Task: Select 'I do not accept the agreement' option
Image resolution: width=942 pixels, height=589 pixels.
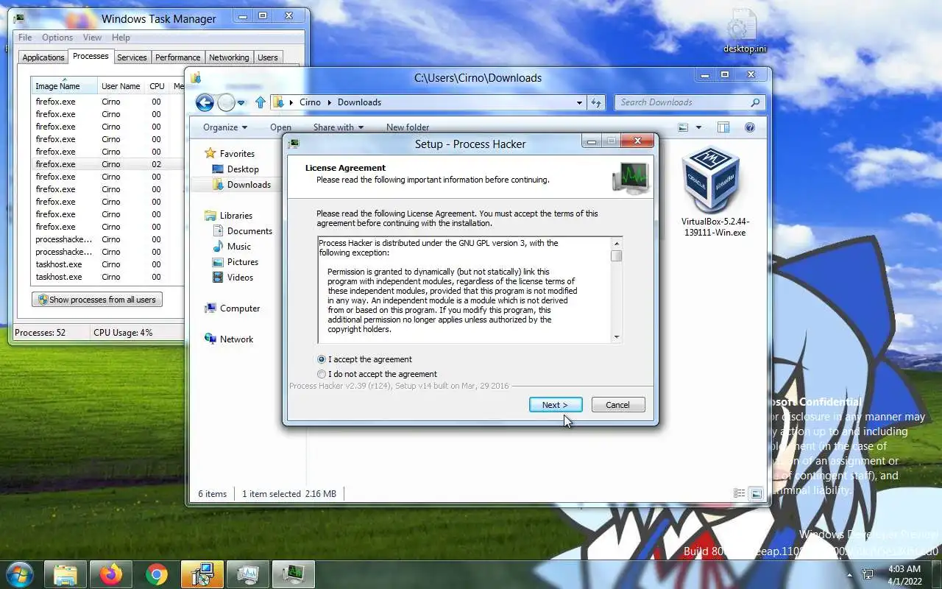Action: pos(322,374)
